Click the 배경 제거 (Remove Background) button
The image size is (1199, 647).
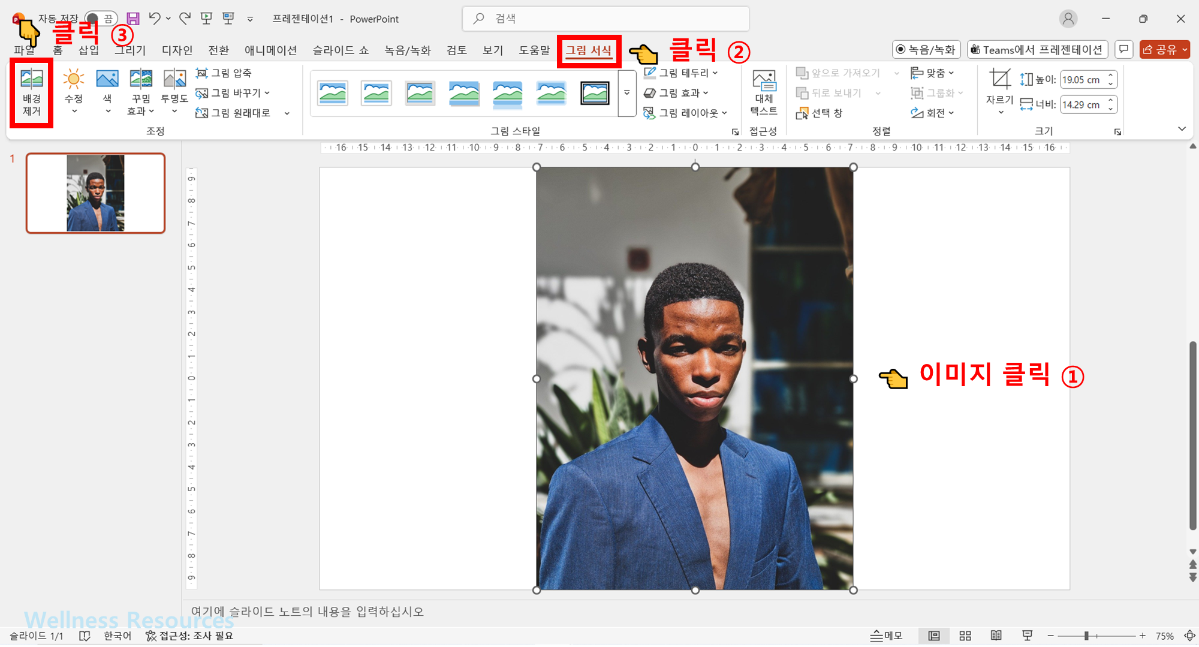(x=31, y=93)
